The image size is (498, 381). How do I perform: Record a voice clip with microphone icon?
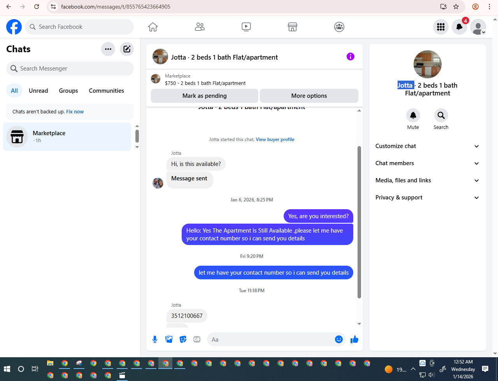tap(155, 339)
